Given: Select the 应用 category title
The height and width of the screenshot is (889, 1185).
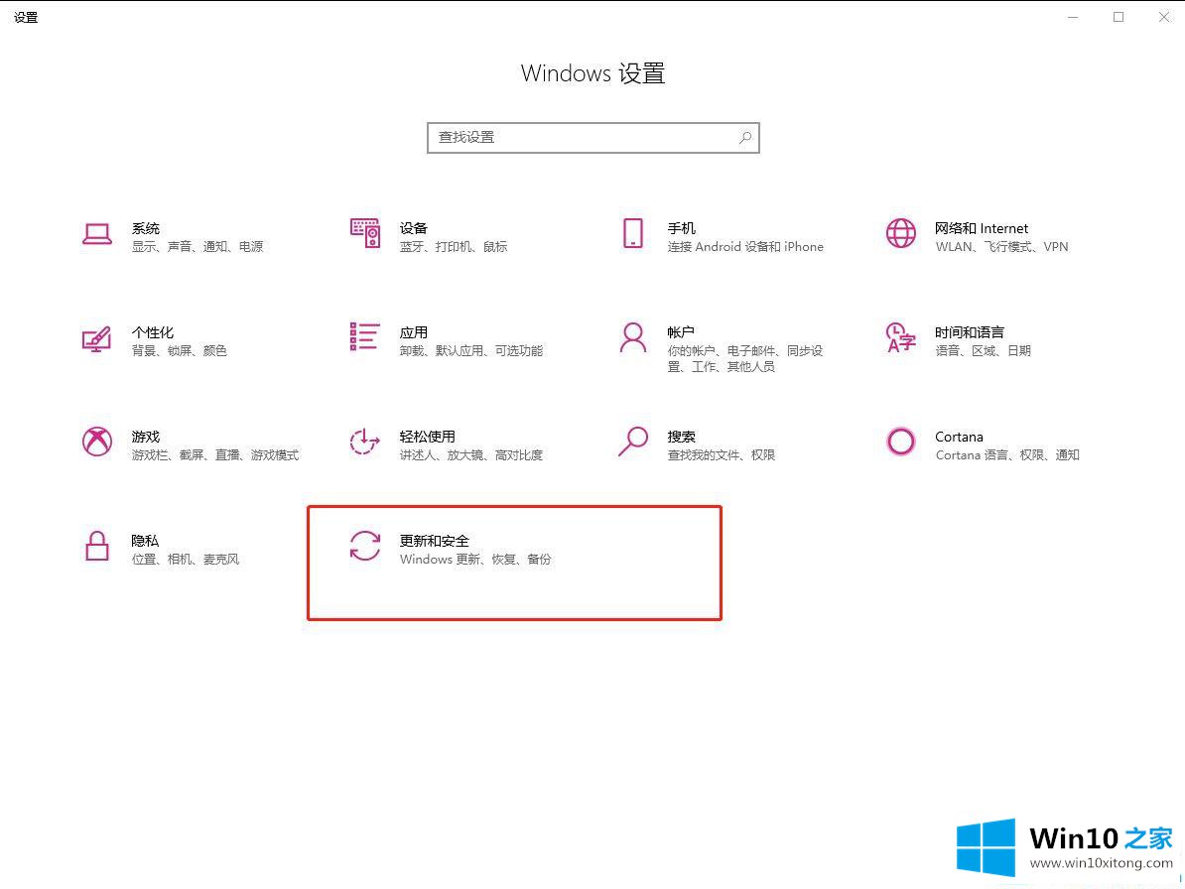Looking at the screenshot, I should (414, 332).
